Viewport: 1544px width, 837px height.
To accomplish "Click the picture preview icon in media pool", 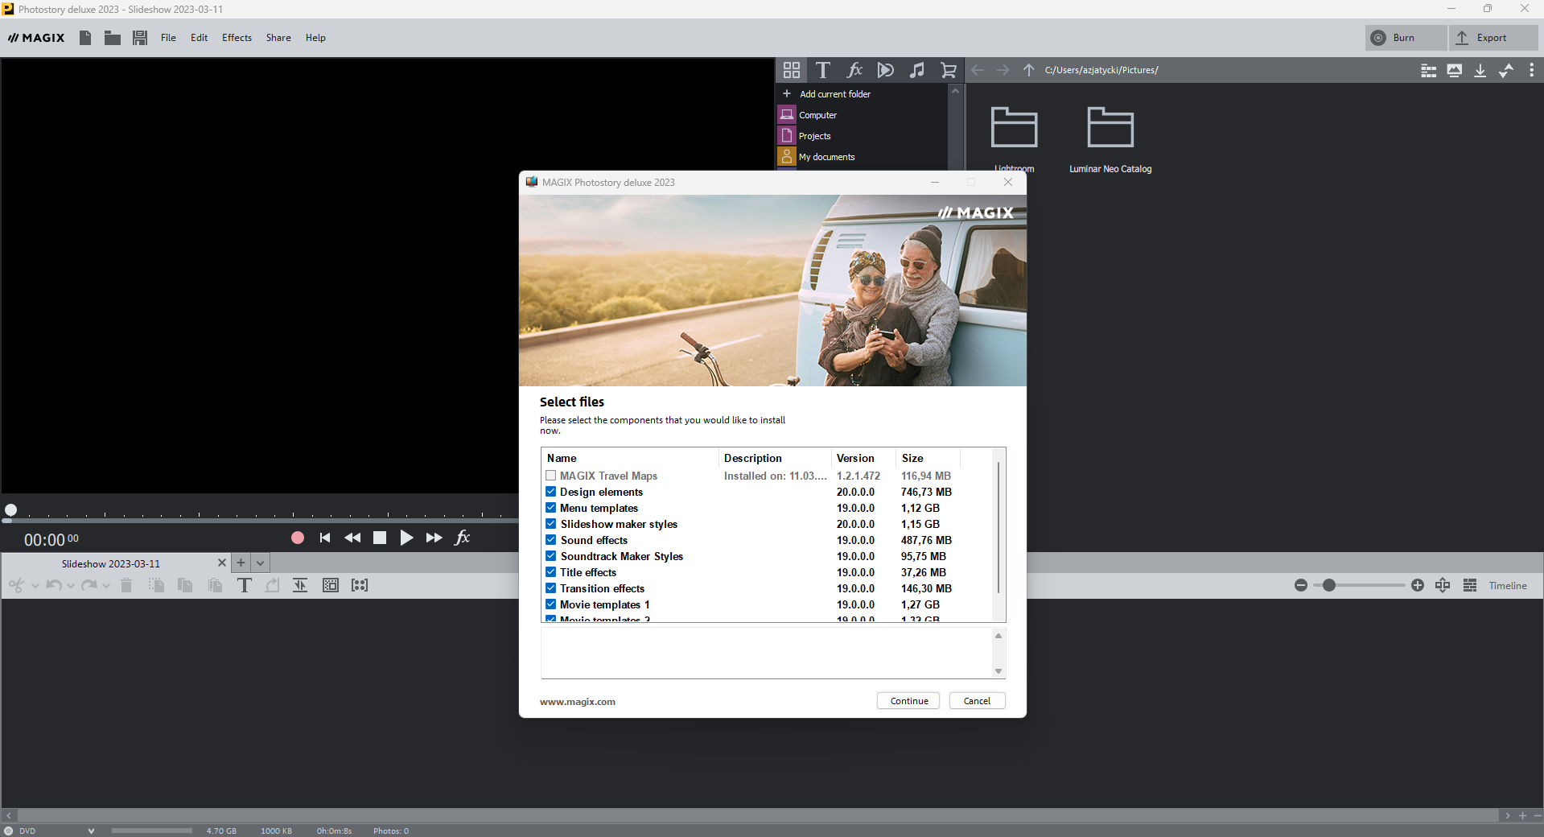I will click(x=1455, y=70).
